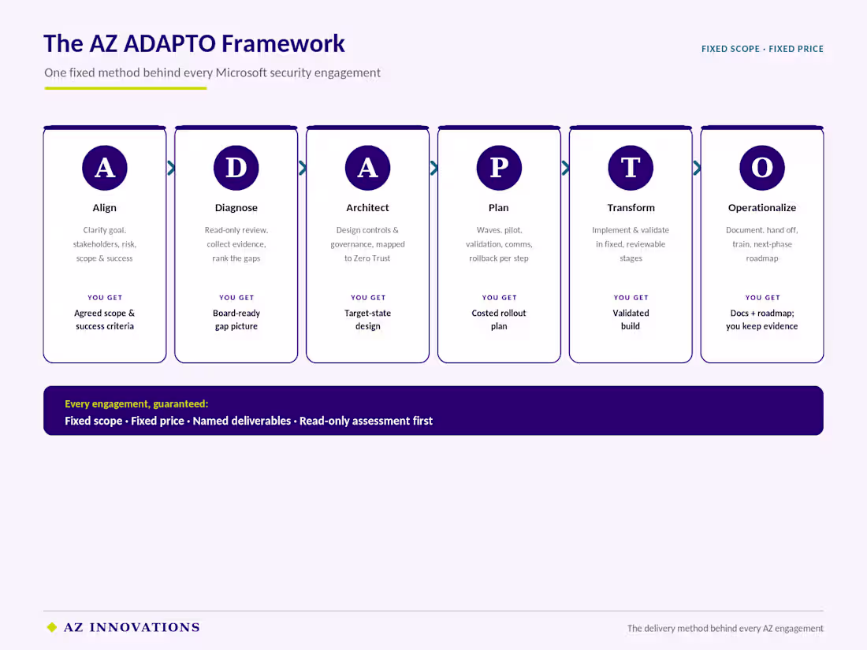The height and width of the screenshot is (650, 867).
Task: Select the 'The AZ ADAPTO Framework' title
Action: coord(194,43)
